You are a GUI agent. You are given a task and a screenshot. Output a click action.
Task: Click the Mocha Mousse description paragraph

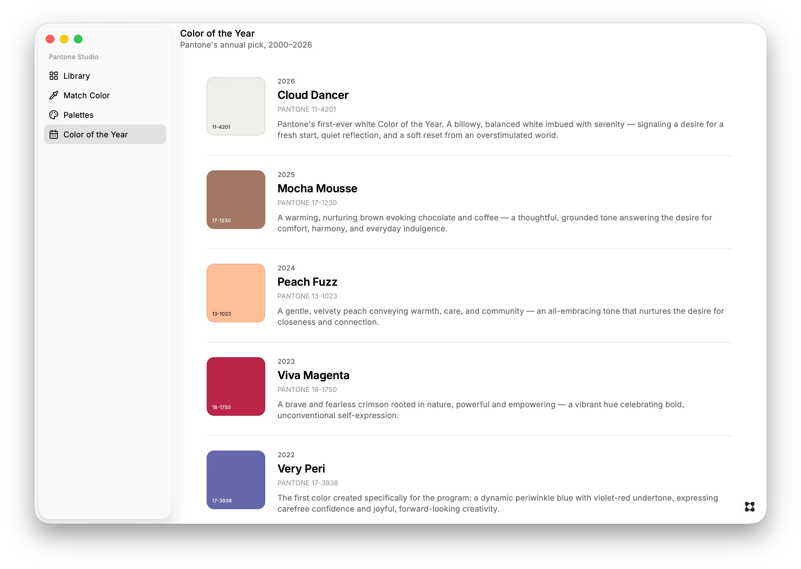pyautogui.click(x=495, y=223)
